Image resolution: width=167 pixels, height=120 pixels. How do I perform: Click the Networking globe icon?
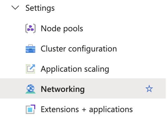pos(30,89)
